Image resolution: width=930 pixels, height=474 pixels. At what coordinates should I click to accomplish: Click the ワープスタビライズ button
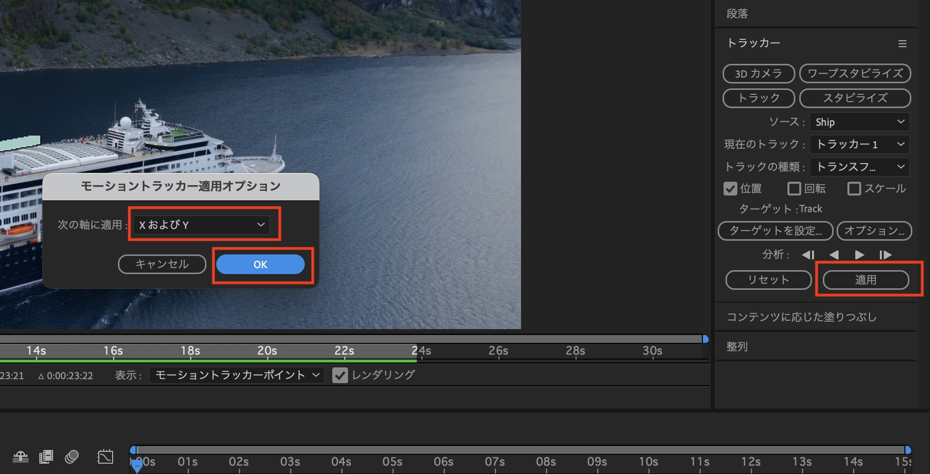(x=855, y=74)
